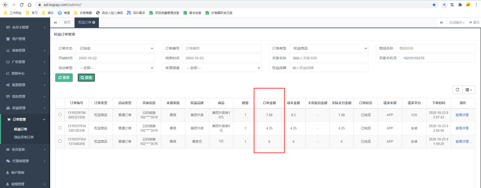481x188 pixels.
Task: Click the 买家手机号 input field
Action: pos(438,58)
